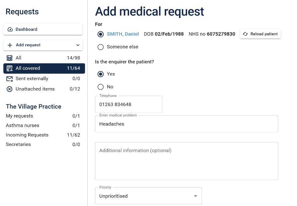Click the Requests sidebar heading

(22, 12)
